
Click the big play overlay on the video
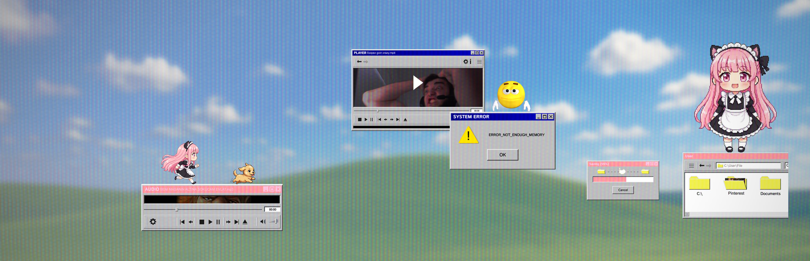(418, 83)
